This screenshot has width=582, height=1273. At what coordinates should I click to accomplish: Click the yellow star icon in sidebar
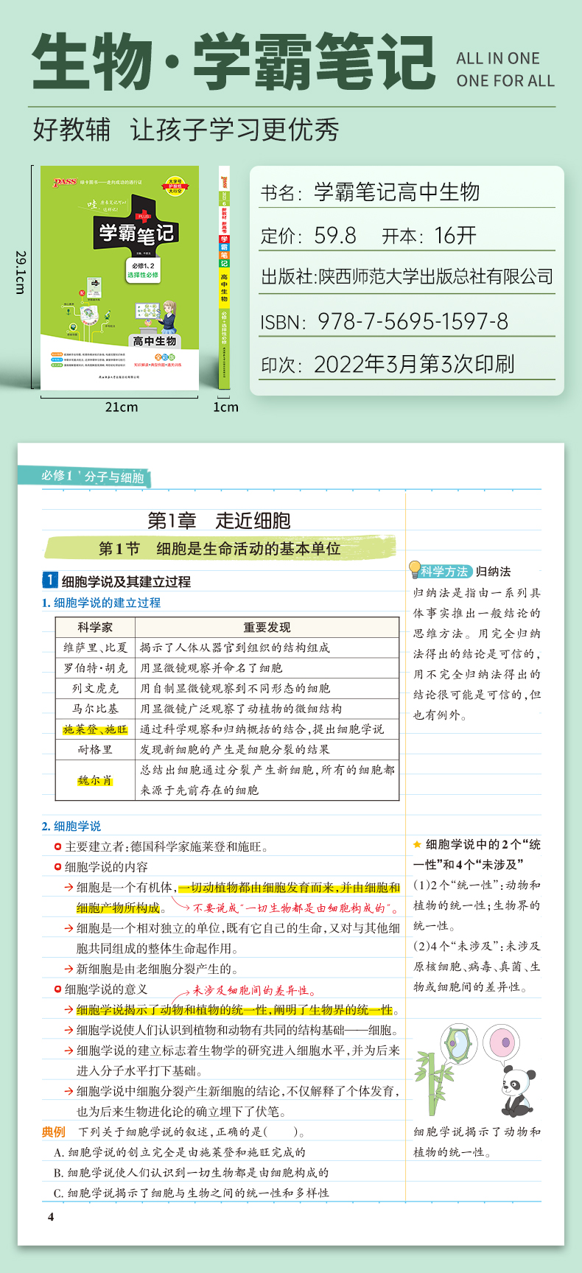(x=417, y=844)
